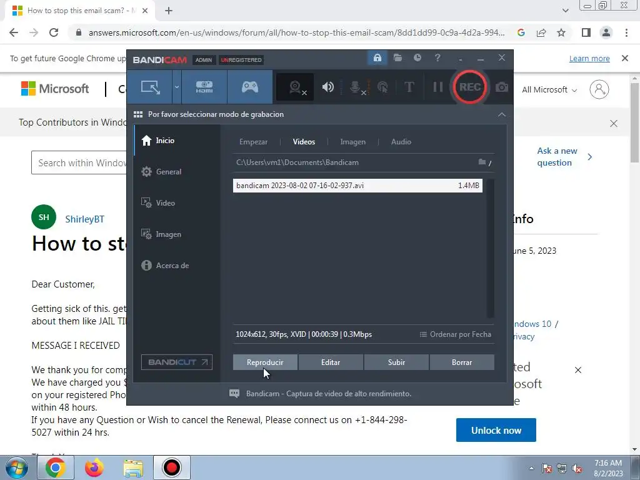Image resolution: width=640 pixels, height=480 pixels.
Task: Select game recording mode gamepad icon
Action: coord(250,87)
